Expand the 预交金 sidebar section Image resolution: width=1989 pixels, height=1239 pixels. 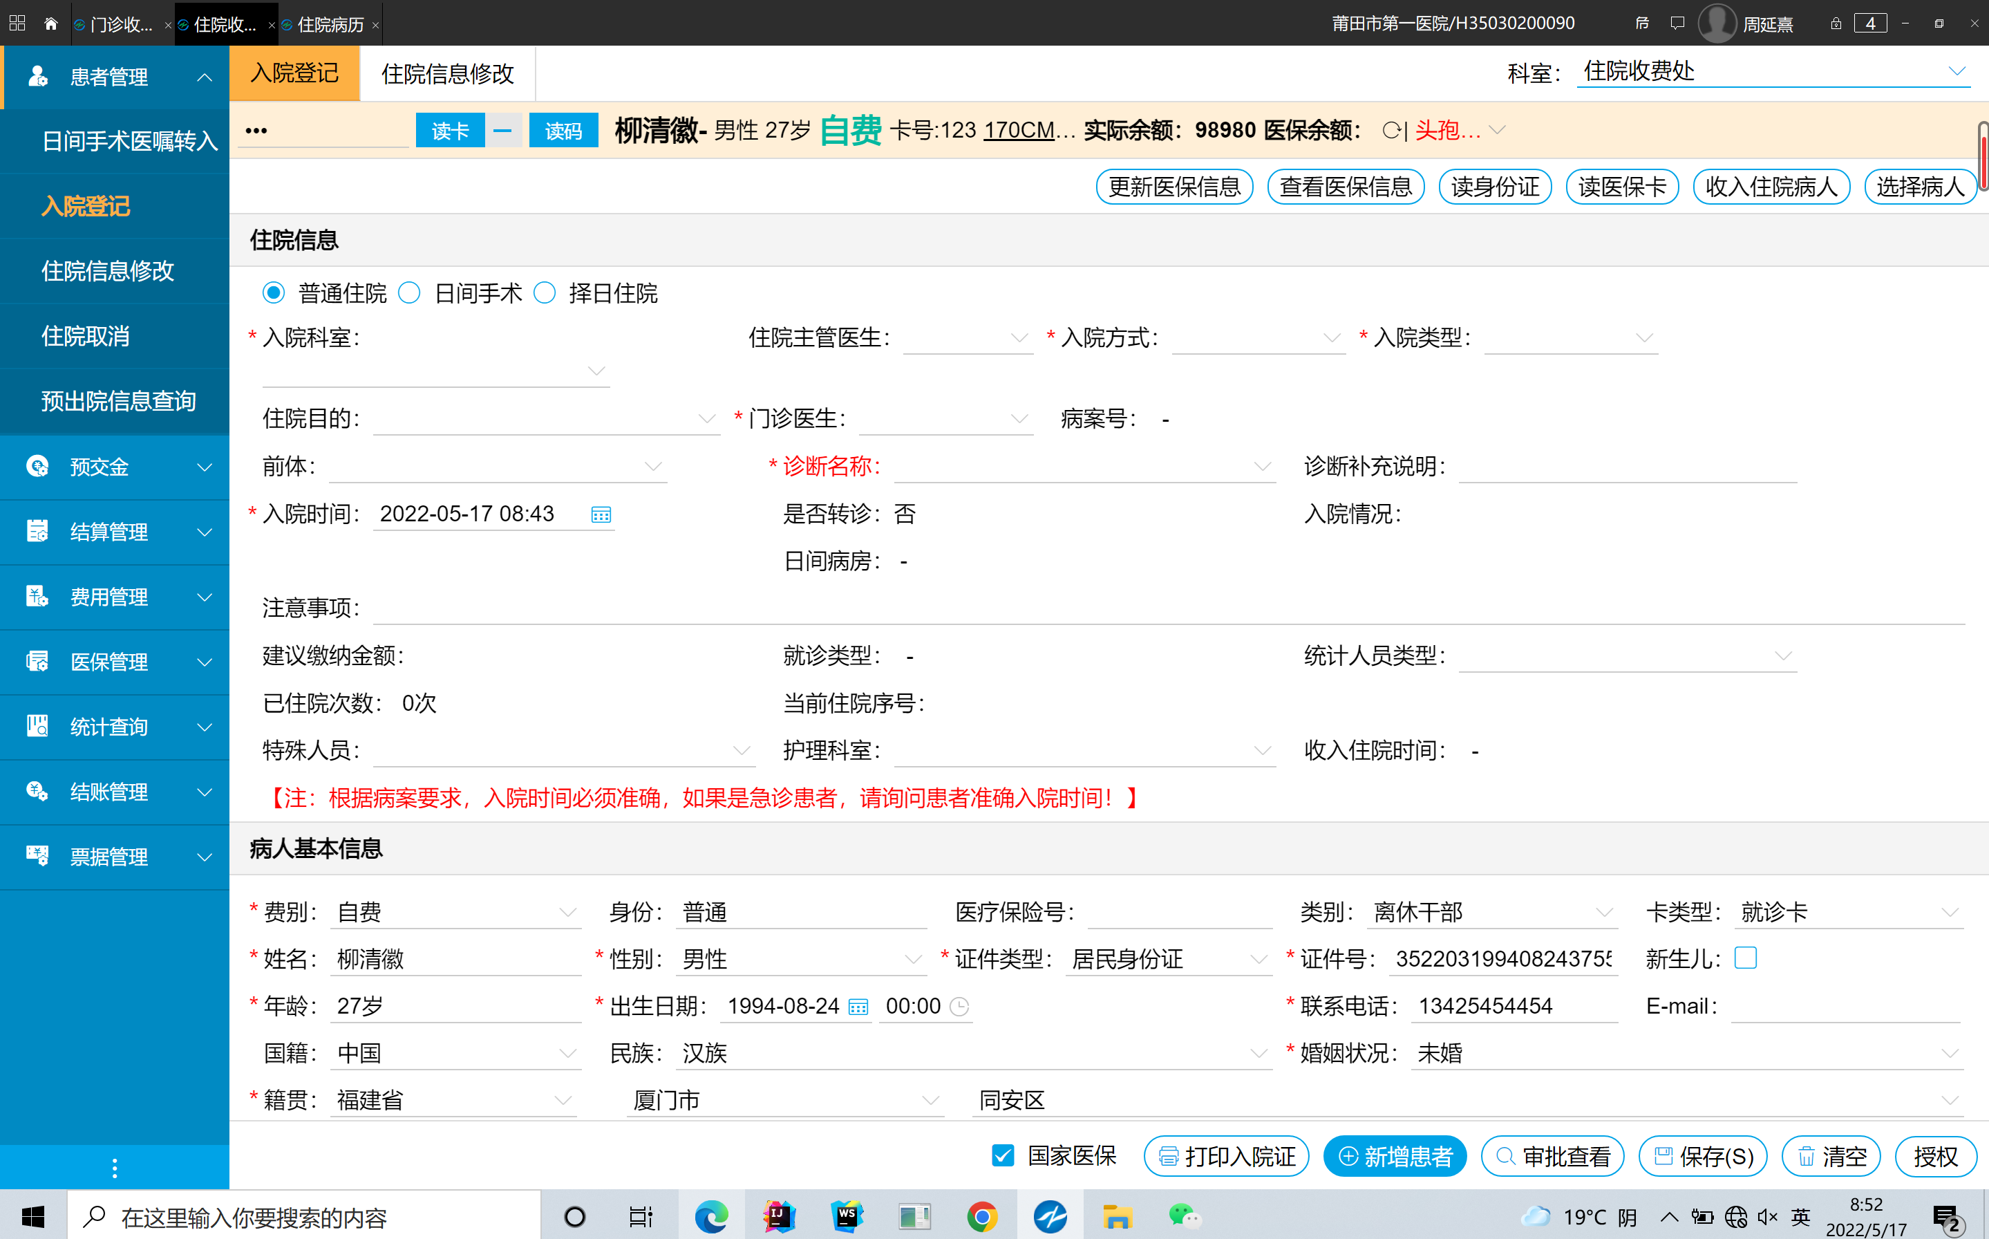pyautogui.click(x=115, y=467)
